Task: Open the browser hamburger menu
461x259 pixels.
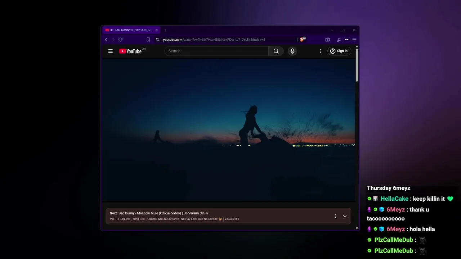Action: pos(354,40)
